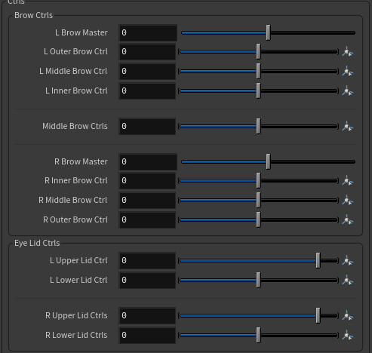Click the handle icon beside R Inner Brow Ctrl

tap(348, 181)
